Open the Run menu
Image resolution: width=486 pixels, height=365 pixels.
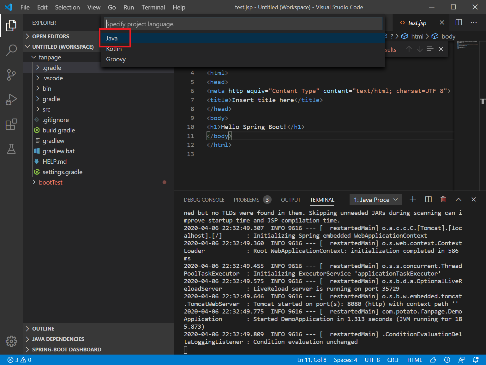coord(129,7)
